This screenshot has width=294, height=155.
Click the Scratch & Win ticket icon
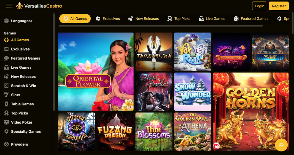[6, 86]
